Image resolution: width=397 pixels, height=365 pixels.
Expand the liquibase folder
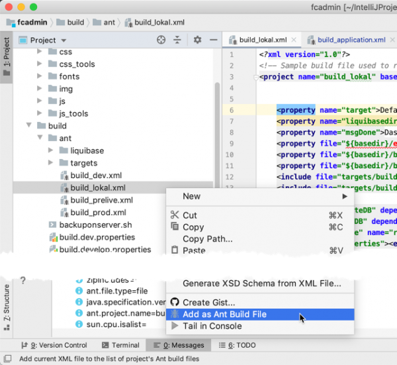point(52,151)
